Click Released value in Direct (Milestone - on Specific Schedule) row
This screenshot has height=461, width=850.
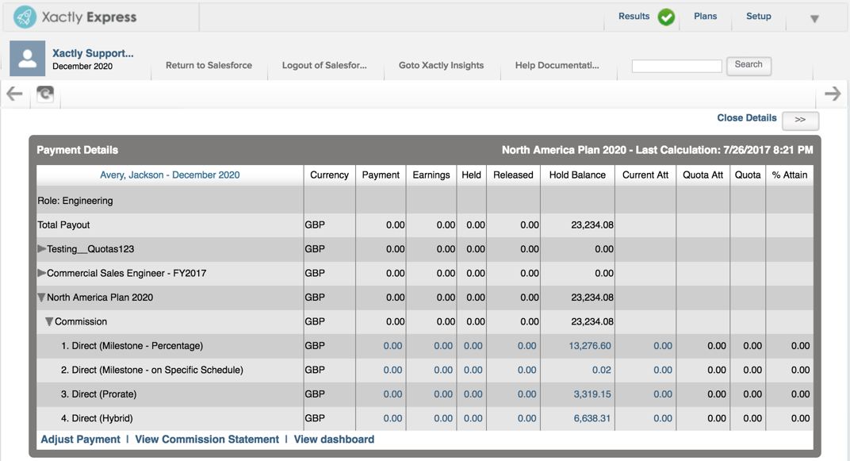526,370
